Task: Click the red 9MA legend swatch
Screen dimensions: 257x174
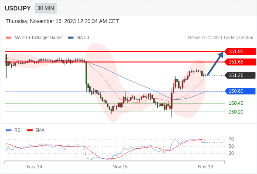Action: coord(30,130)
